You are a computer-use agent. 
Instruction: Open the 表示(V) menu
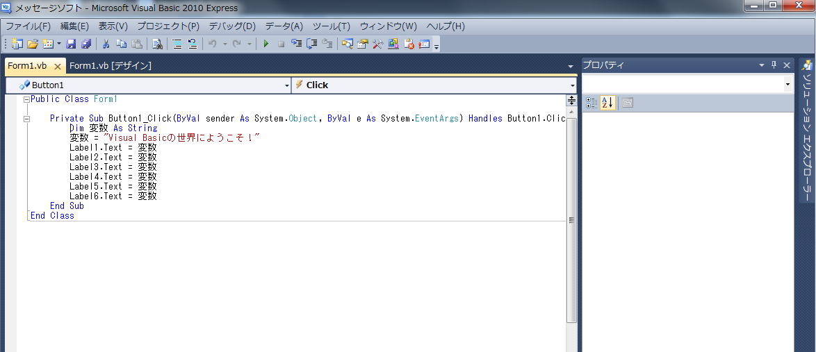[x=113, y=26]
